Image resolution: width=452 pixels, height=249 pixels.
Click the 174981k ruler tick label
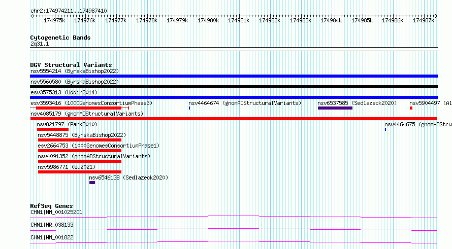click(239, 20)
